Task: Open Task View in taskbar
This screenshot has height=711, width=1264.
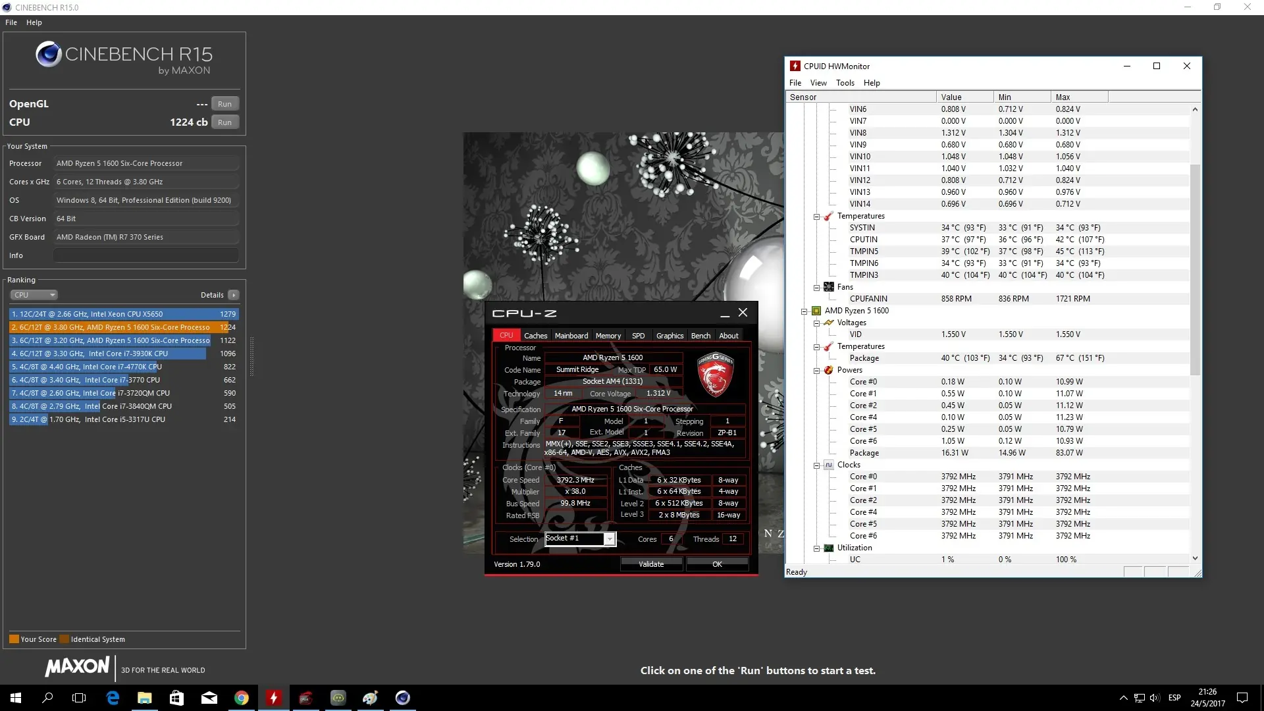Action: click(x=79, y=698)
